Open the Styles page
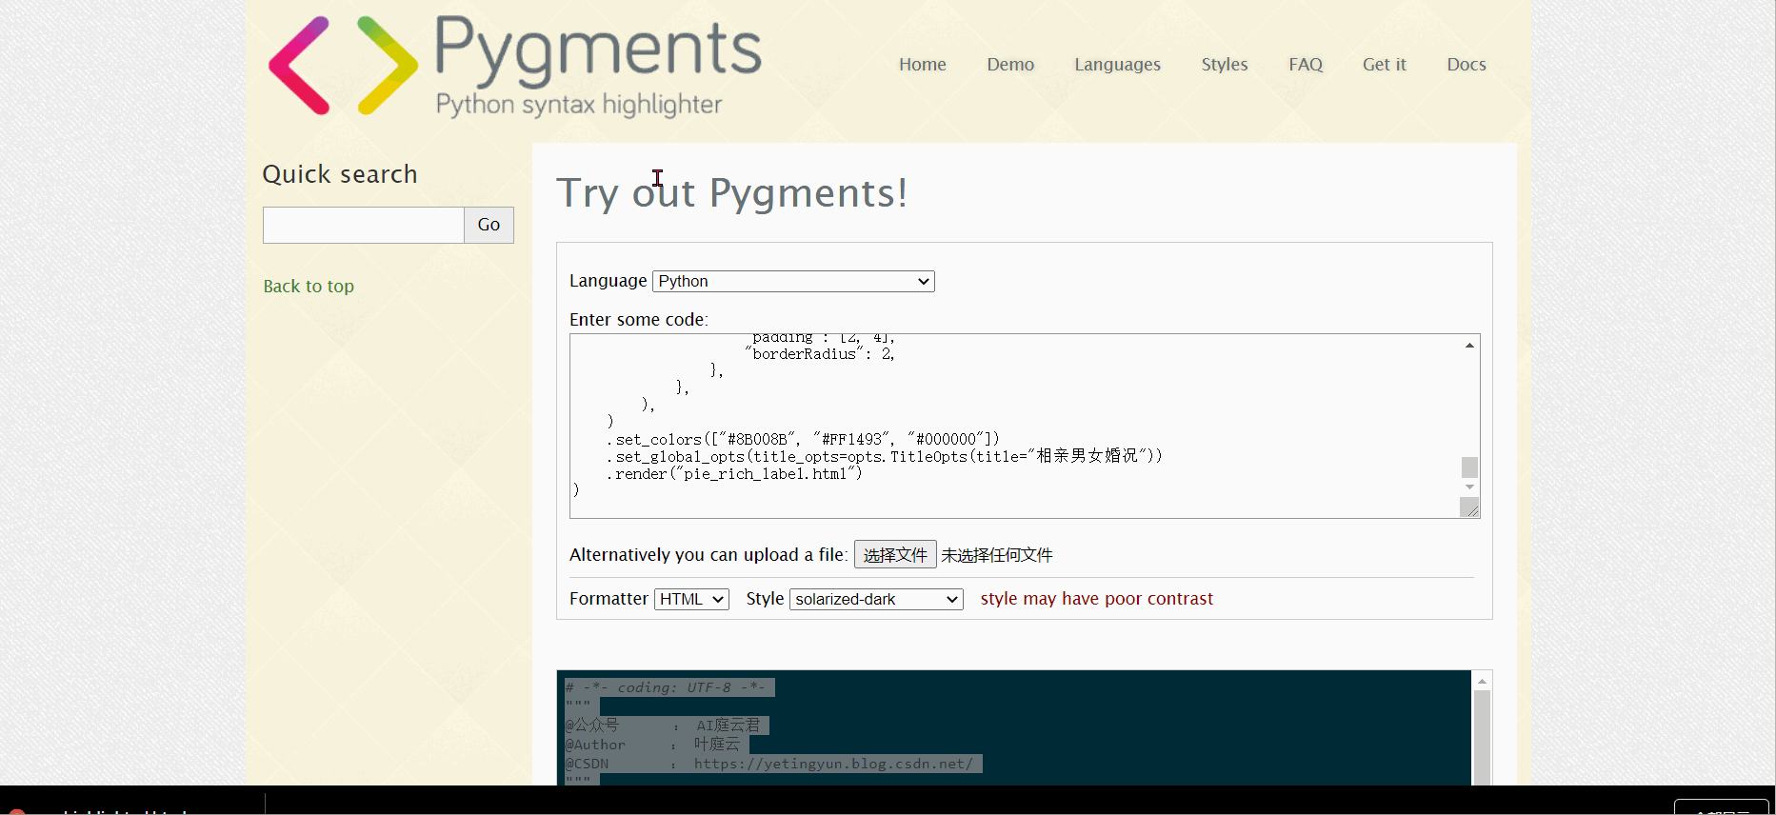This screenshot has height=815, width=1776. click(x=1224, y=65)
